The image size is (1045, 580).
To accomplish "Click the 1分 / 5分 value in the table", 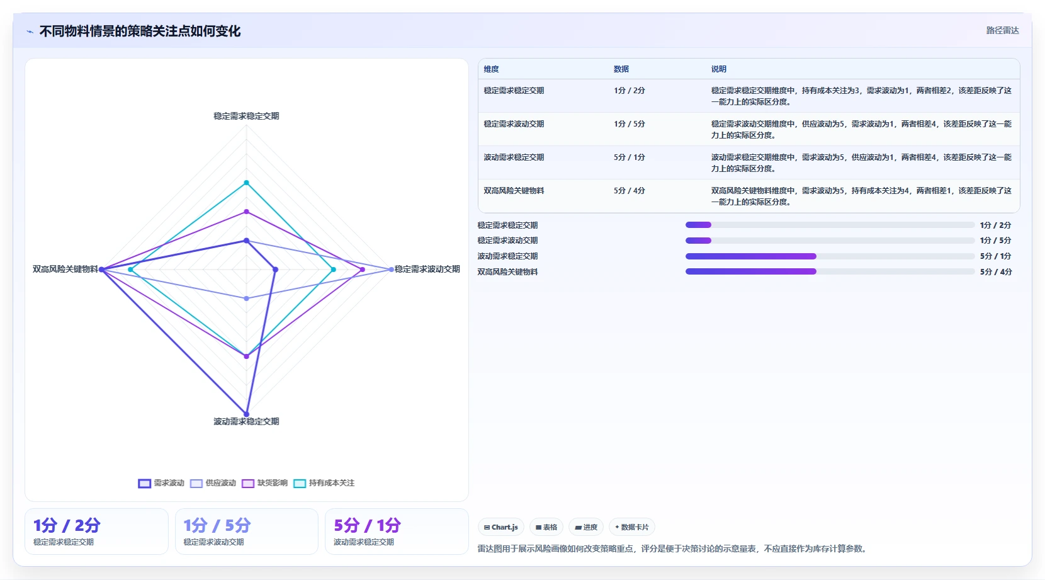I will click(x=630, y=124).
